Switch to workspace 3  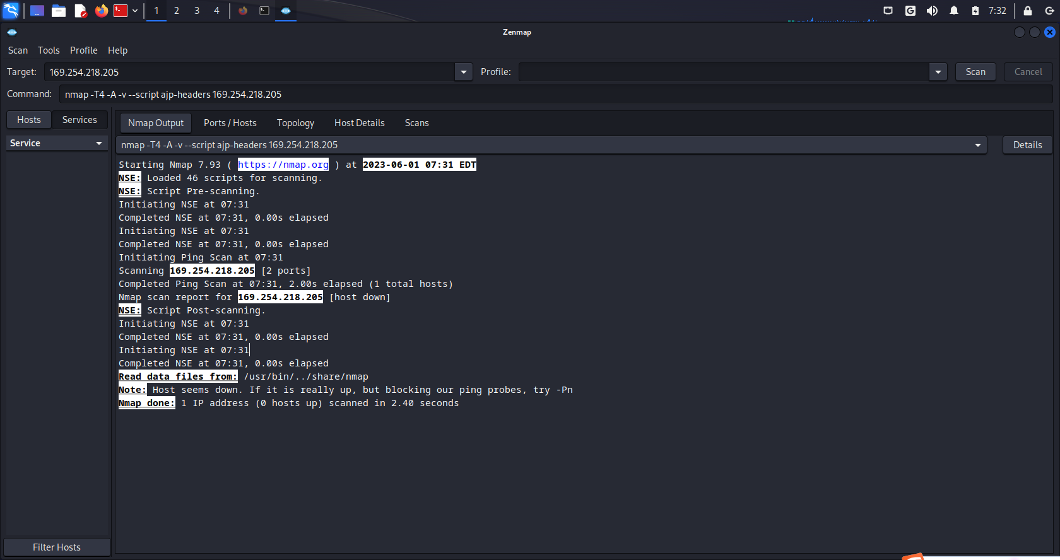(x=197, y=11)
